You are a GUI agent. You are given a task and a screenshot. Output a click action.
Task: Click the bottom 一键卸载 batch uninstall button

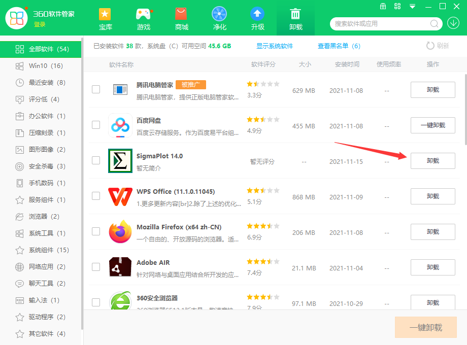425,327
